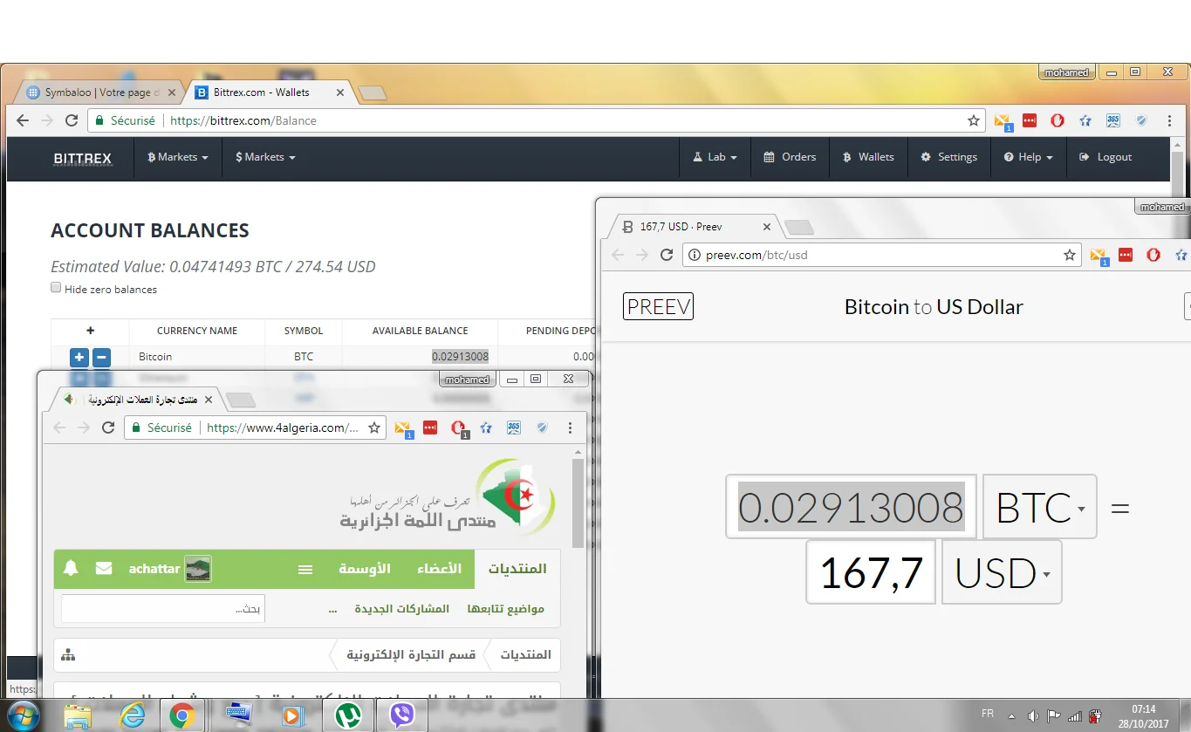Reload the preev.com page
This screenshot has width=1191, height=732.
pyautogui.click(x=667, y=255)
